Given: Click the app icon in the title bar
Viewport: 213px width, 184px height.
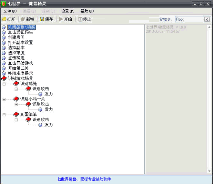Looking at the screenshot, I should pos(4,4).
